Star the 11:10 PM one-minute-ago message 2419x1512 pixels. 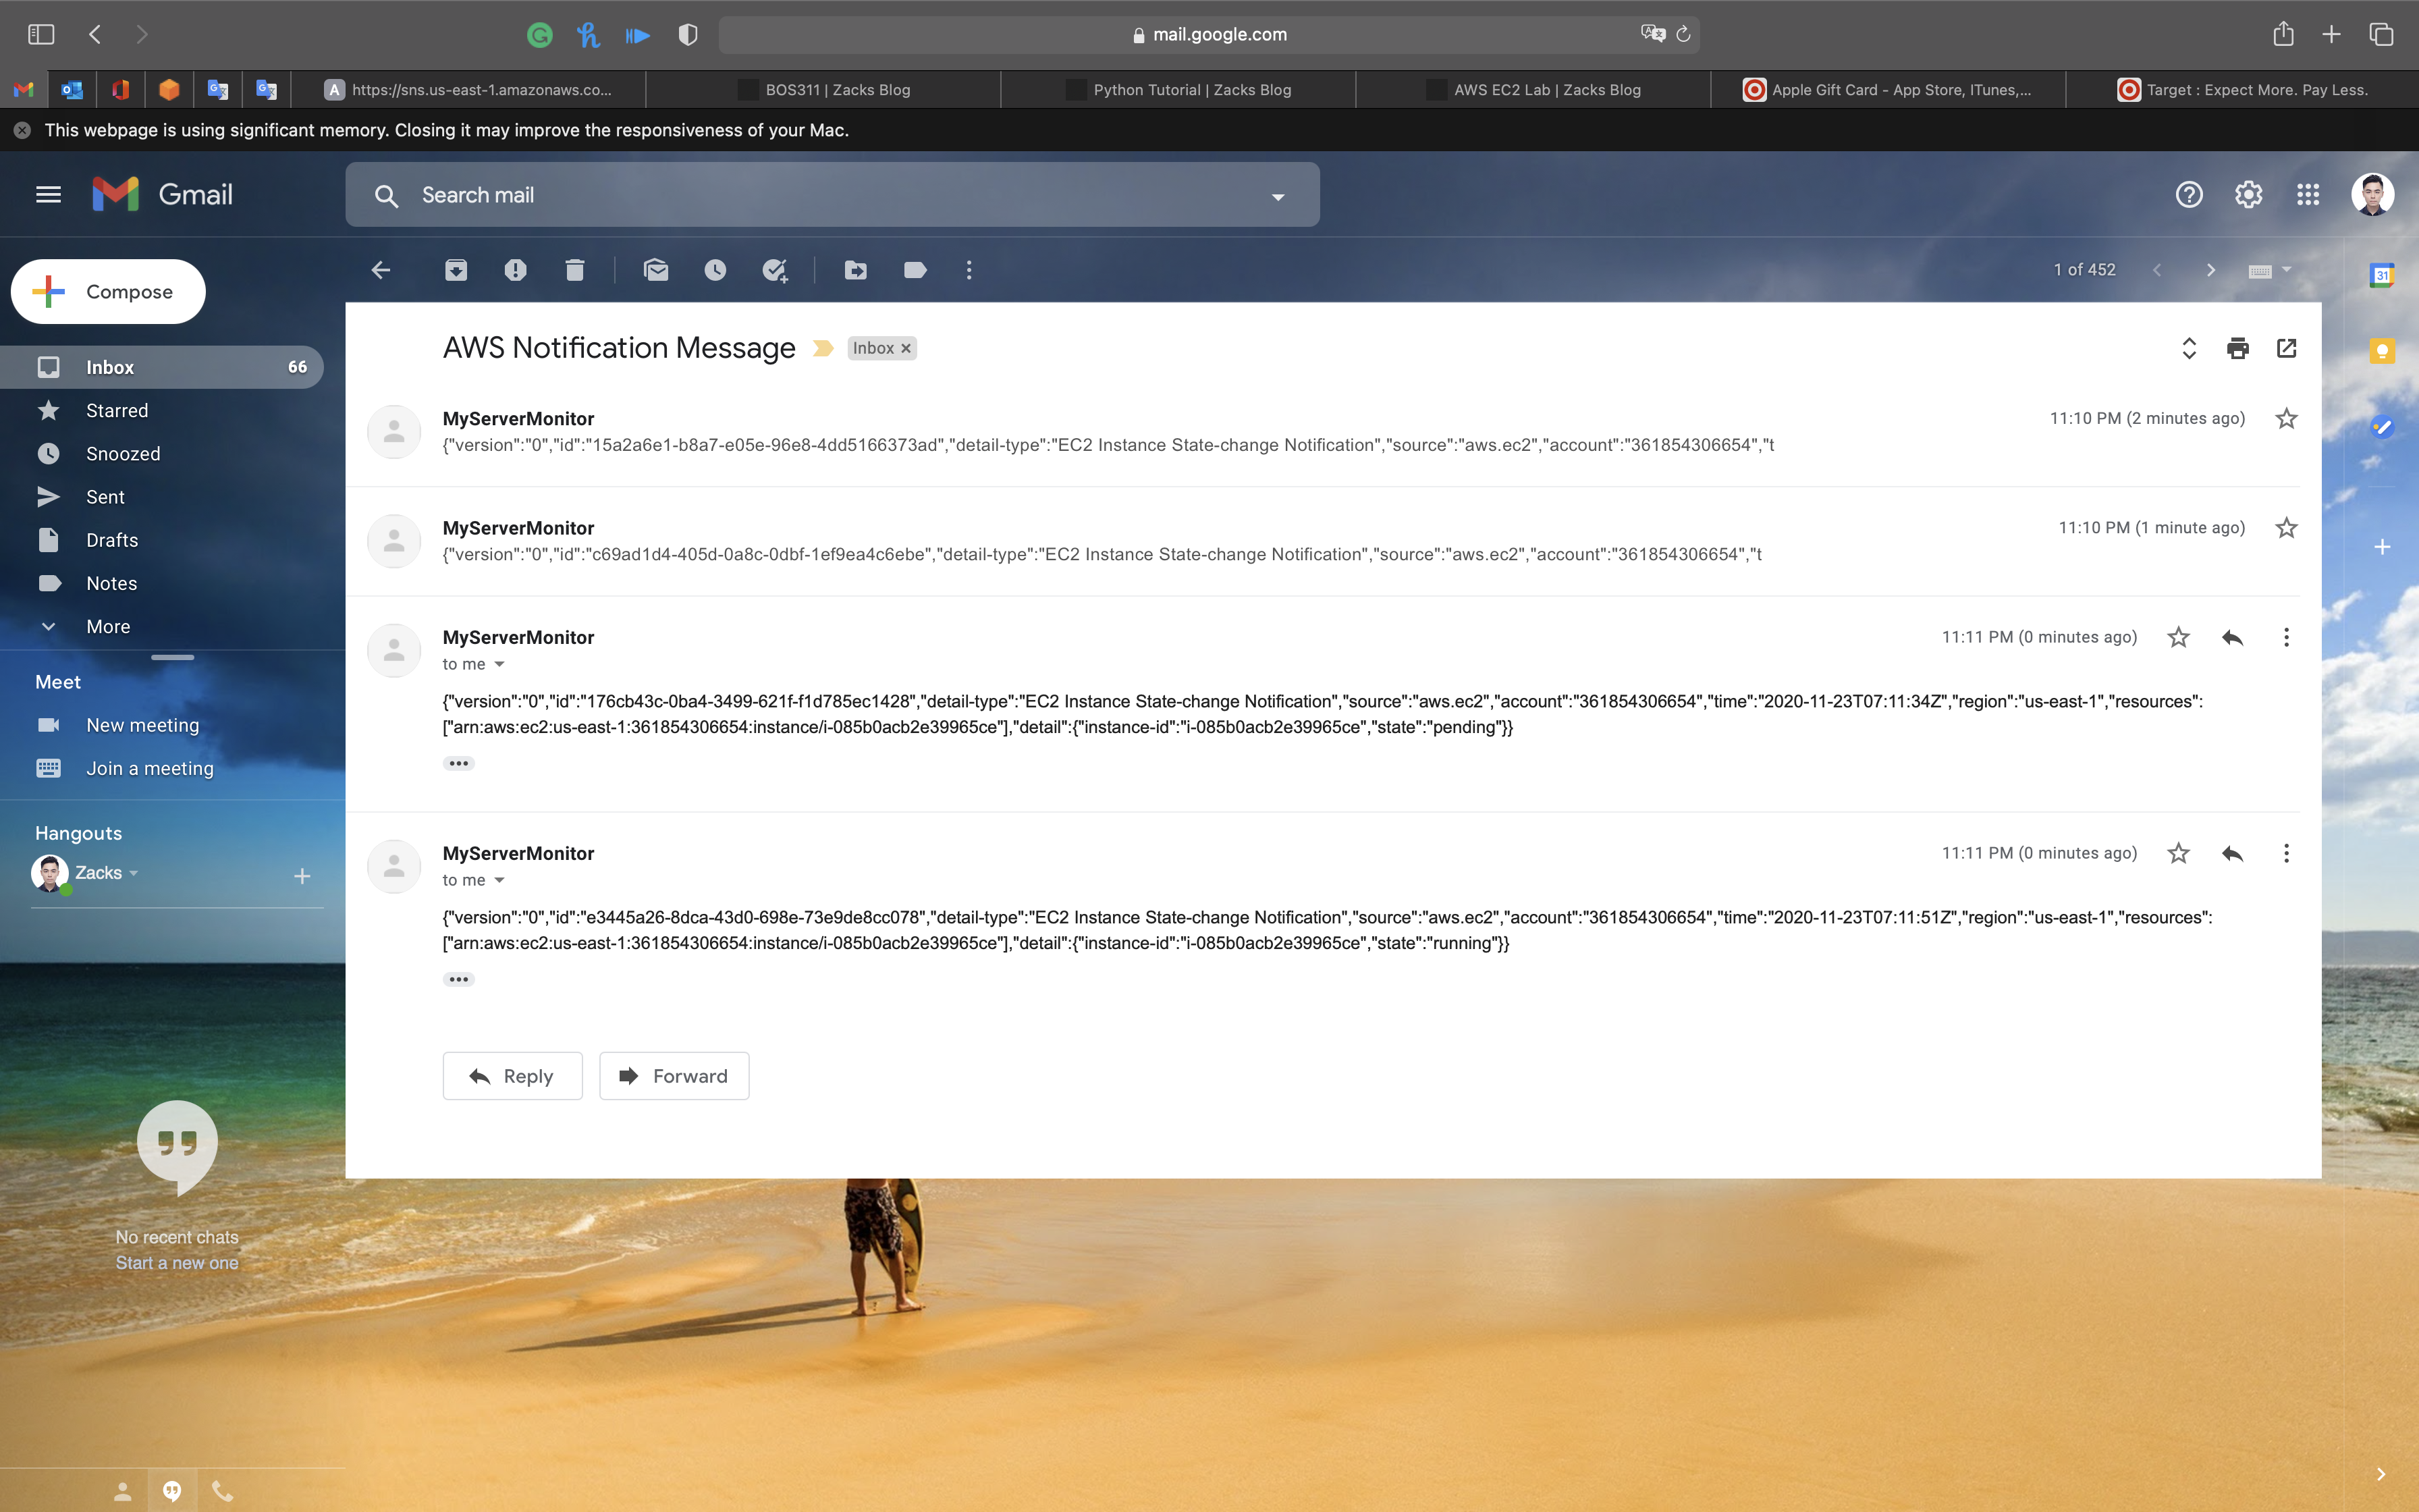[x=2286, y=528]
